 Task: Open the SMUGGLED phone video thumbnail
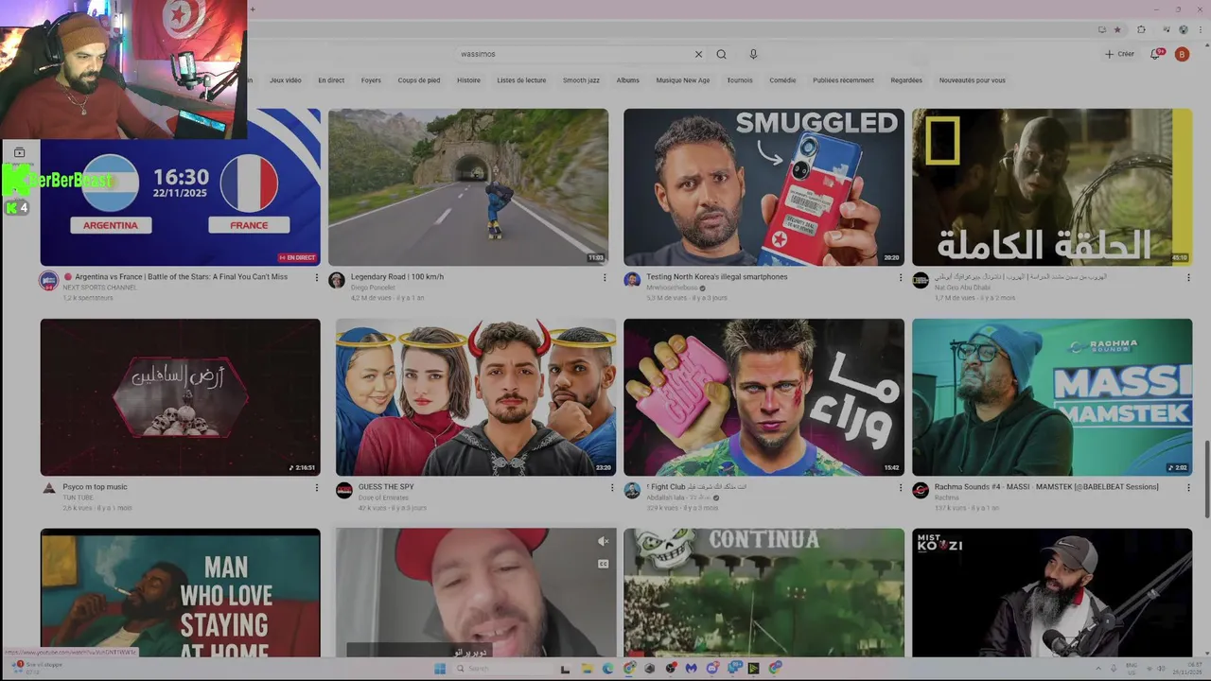coord(763,187)
